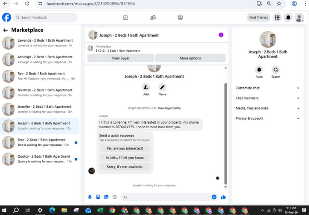Expand Privacy & support section
This screenshot has width=309, height=215.
pos(268,119)
